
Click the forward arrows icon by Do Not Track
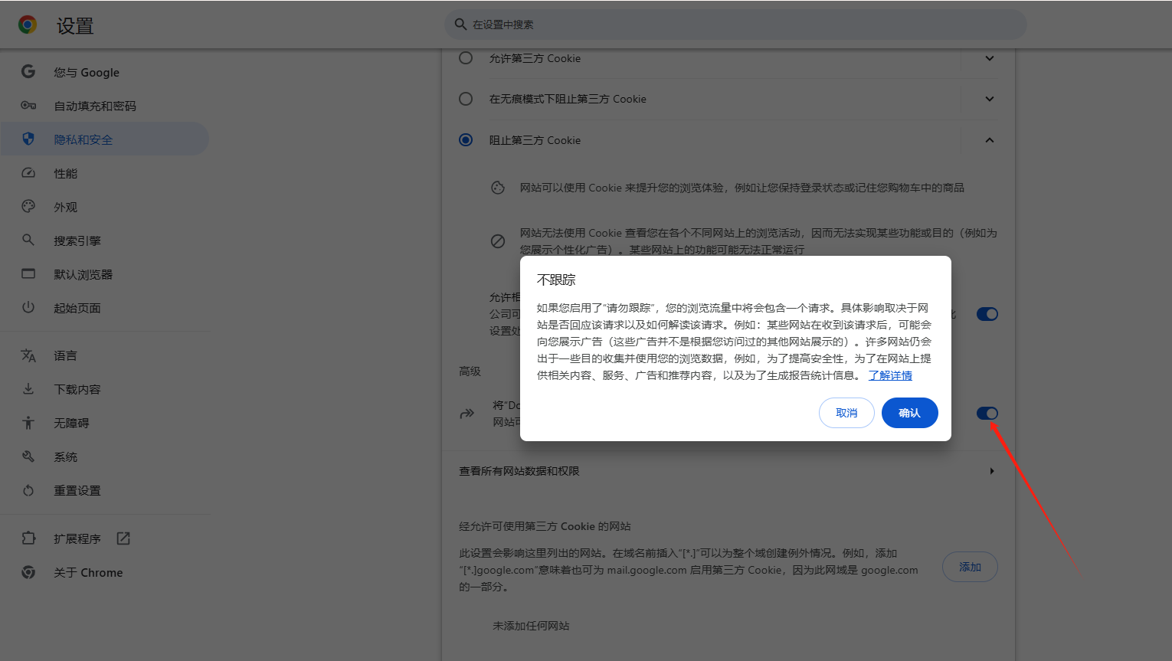467,414
